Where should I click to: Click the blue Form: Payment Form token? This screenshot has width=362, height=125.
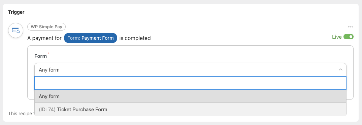[91, 38]
